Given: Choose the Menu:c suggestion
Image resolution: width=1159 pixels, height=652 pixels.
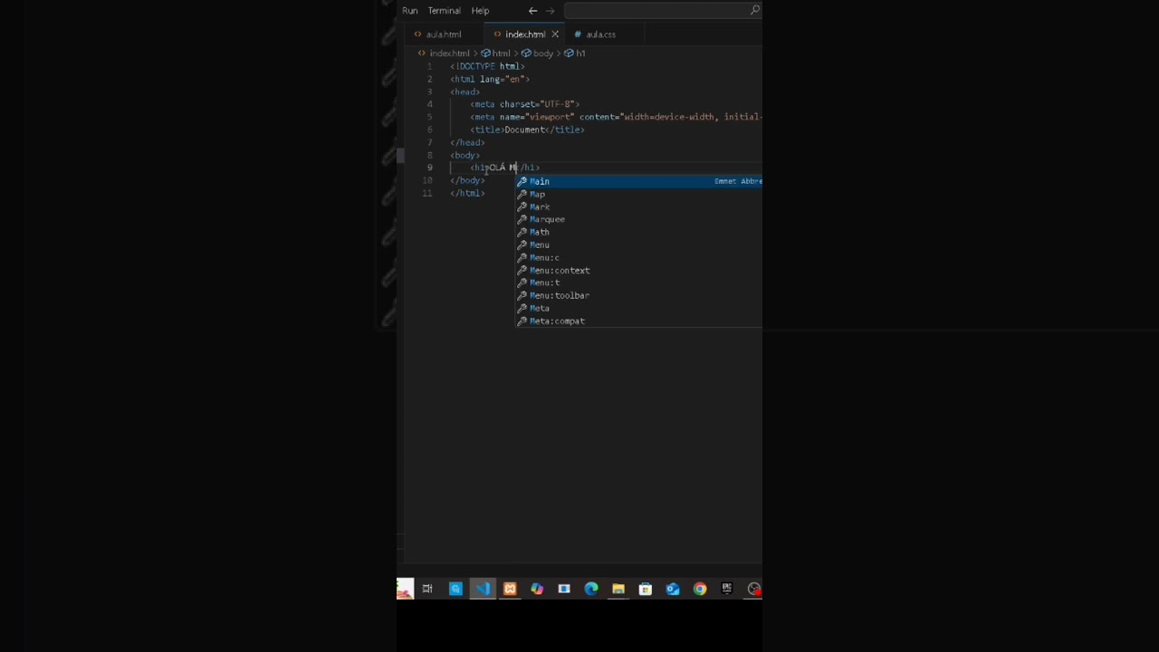Looking at the screenshot, I should pos(639,257).
